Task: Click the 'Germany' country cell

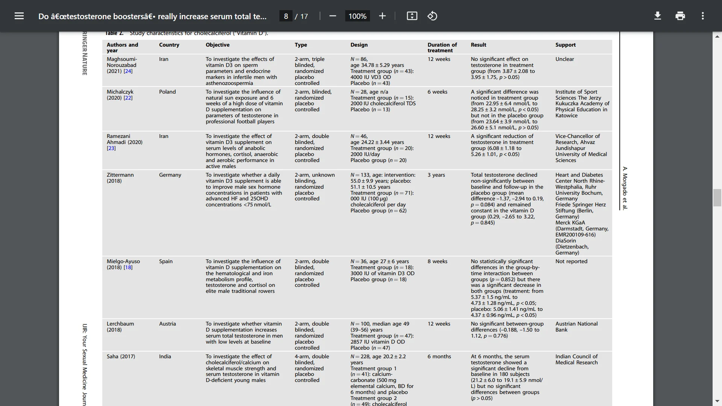Action: click(x=170, y=175)
